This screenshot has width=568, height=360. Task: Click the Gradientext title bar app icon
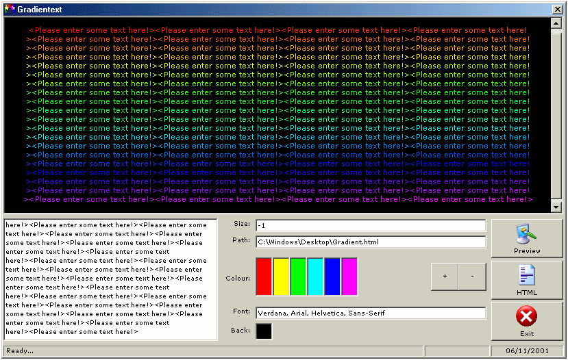click(x=9, y=10)
